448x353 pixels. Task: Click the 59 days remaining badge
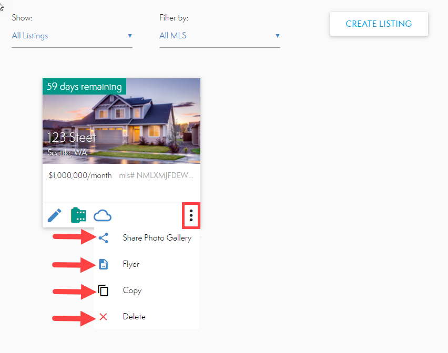(x=84, y=87)
